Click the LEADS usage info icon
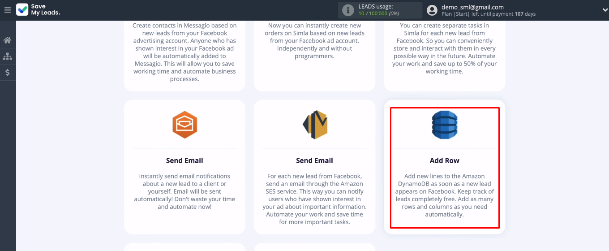This screenshot has height=251, width=609. point(348,10)
